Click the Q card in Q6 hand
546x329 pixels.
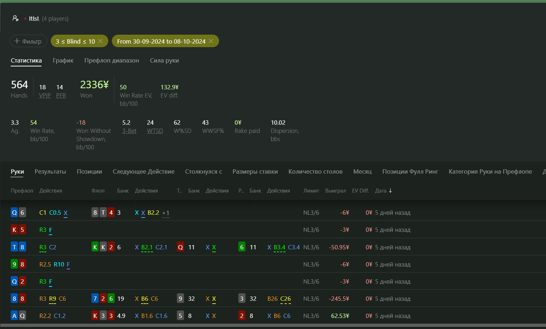click(14, 213)
